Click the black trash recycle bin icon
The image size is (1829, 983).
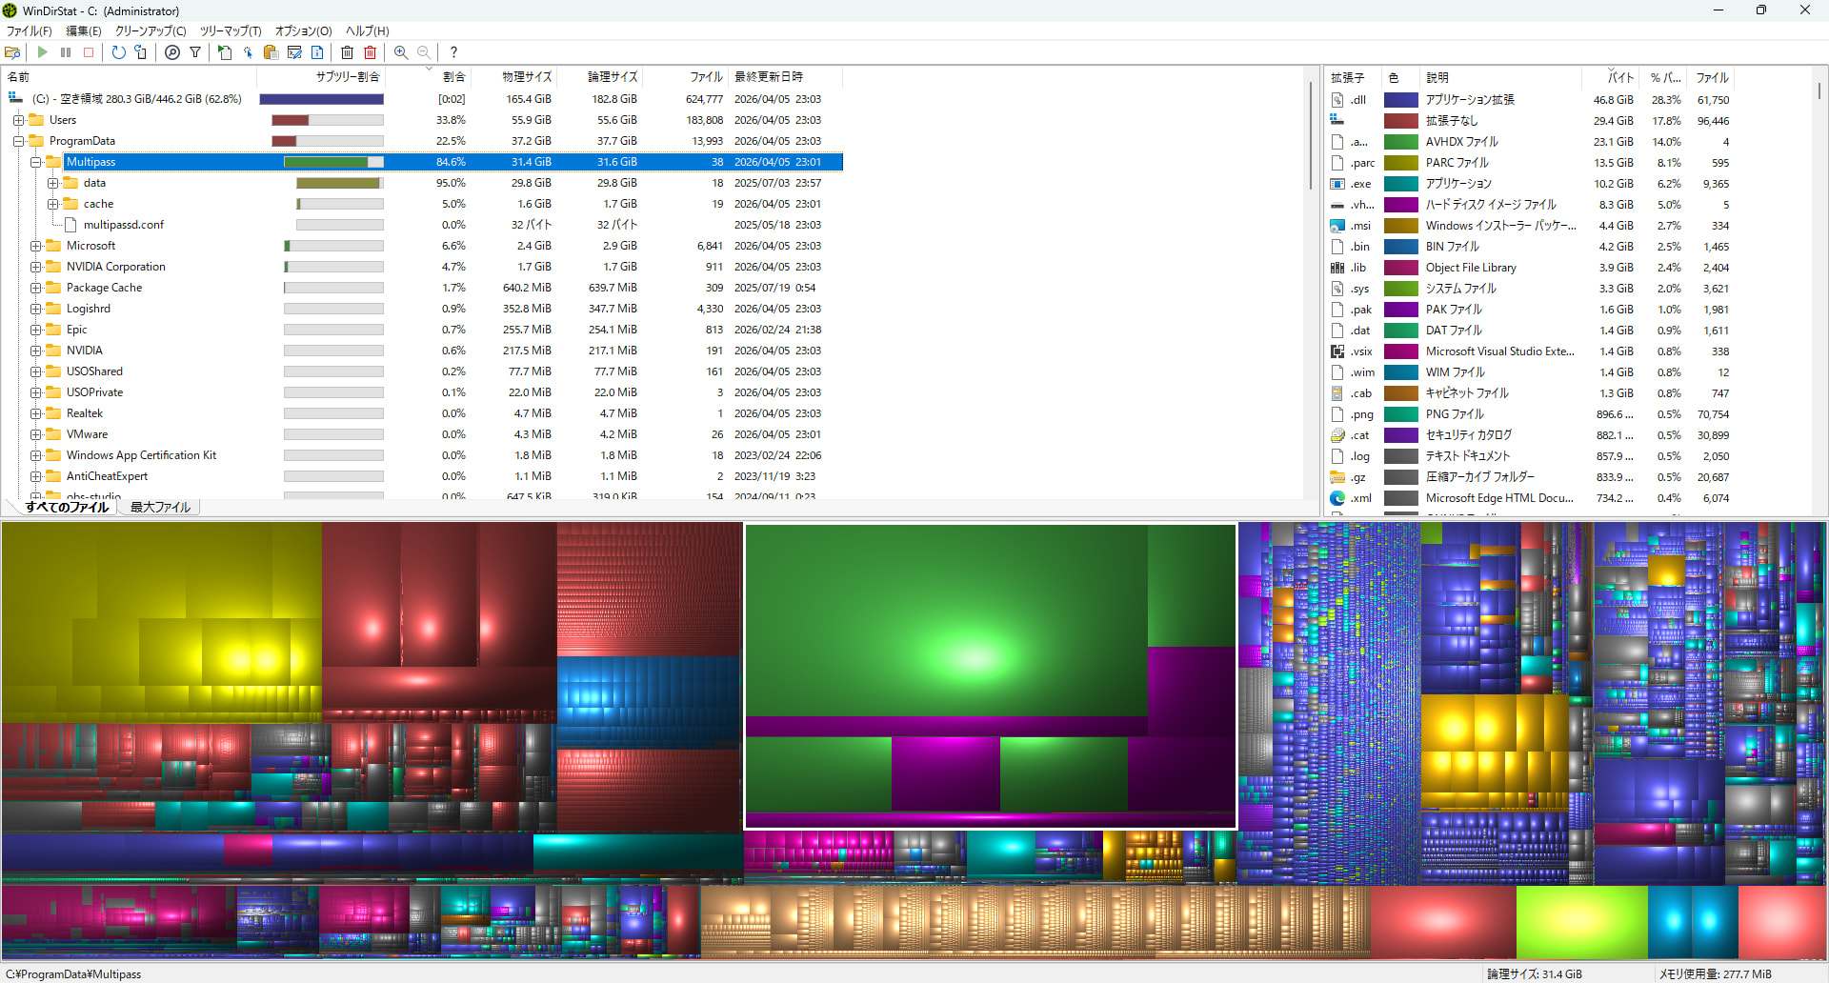[347, 52]
